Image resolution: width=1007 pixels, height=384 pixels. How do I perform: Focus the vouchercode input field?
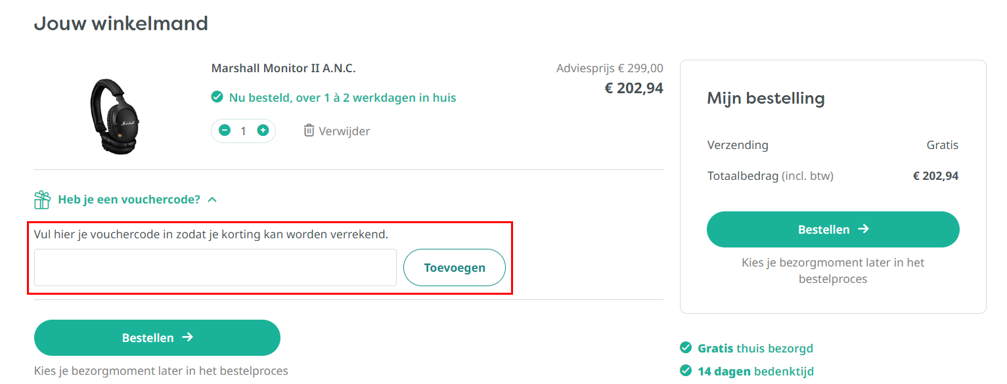(215, 267)
